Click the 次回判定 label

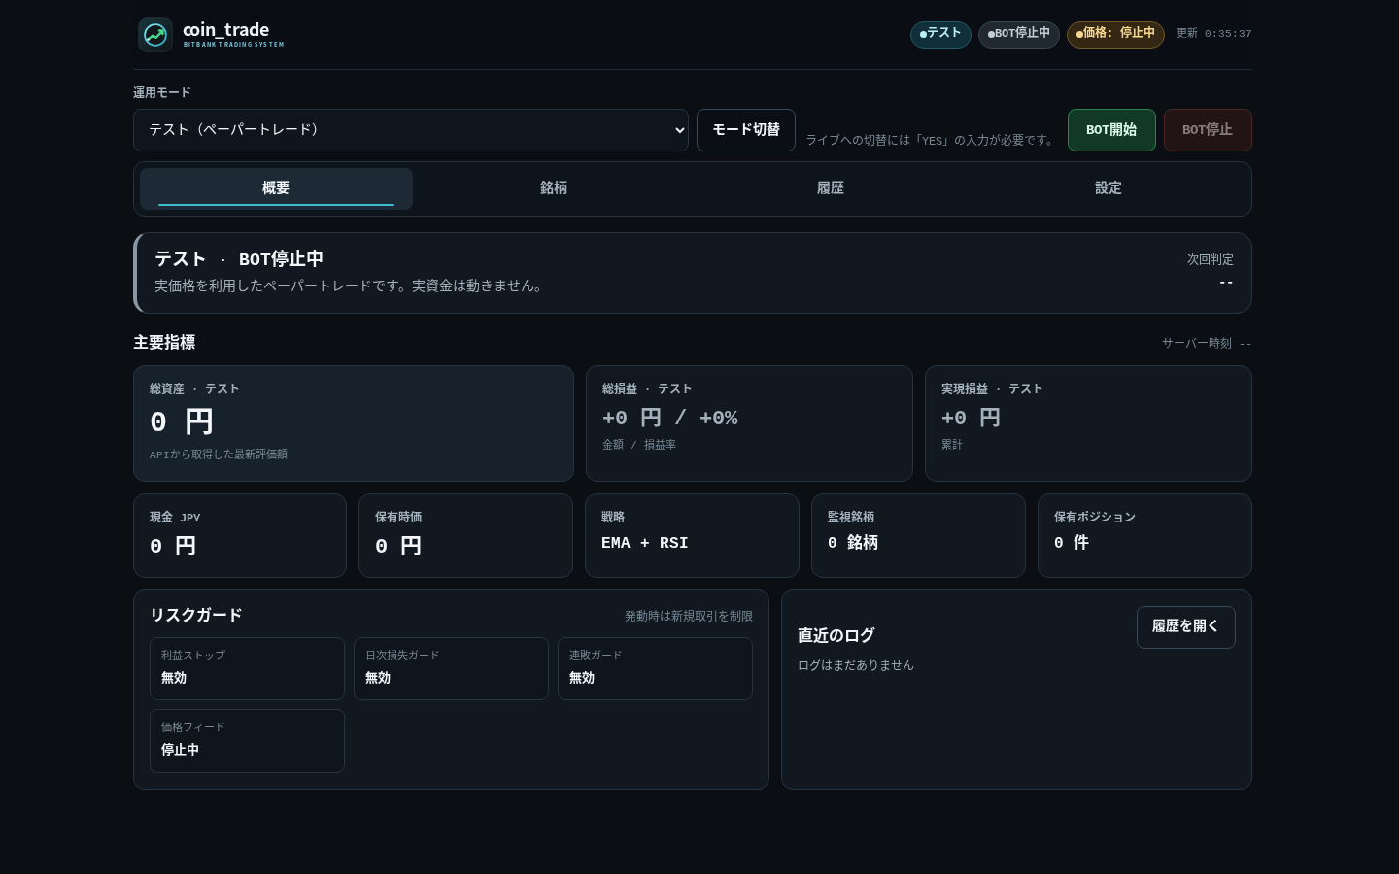(x=1211, y=260)
